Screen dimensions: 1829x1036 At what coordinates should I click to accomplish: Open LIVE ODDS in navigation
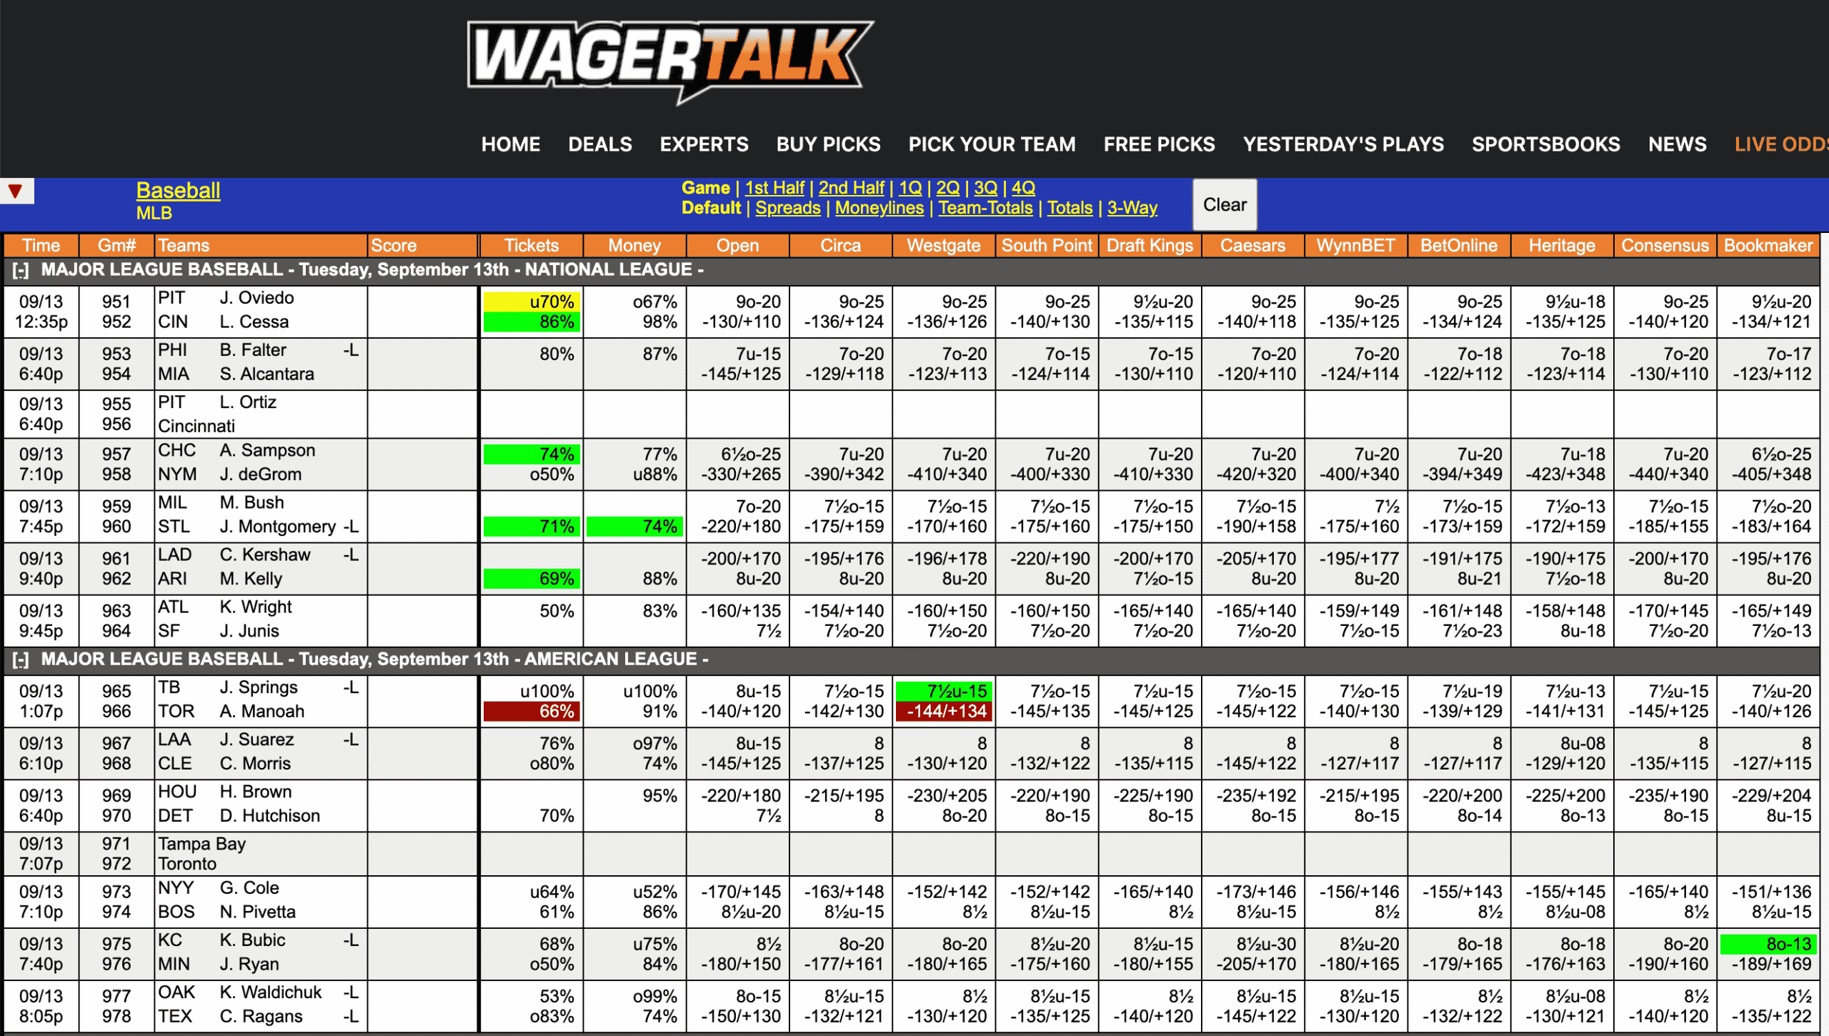click(x=1781, y=144)
